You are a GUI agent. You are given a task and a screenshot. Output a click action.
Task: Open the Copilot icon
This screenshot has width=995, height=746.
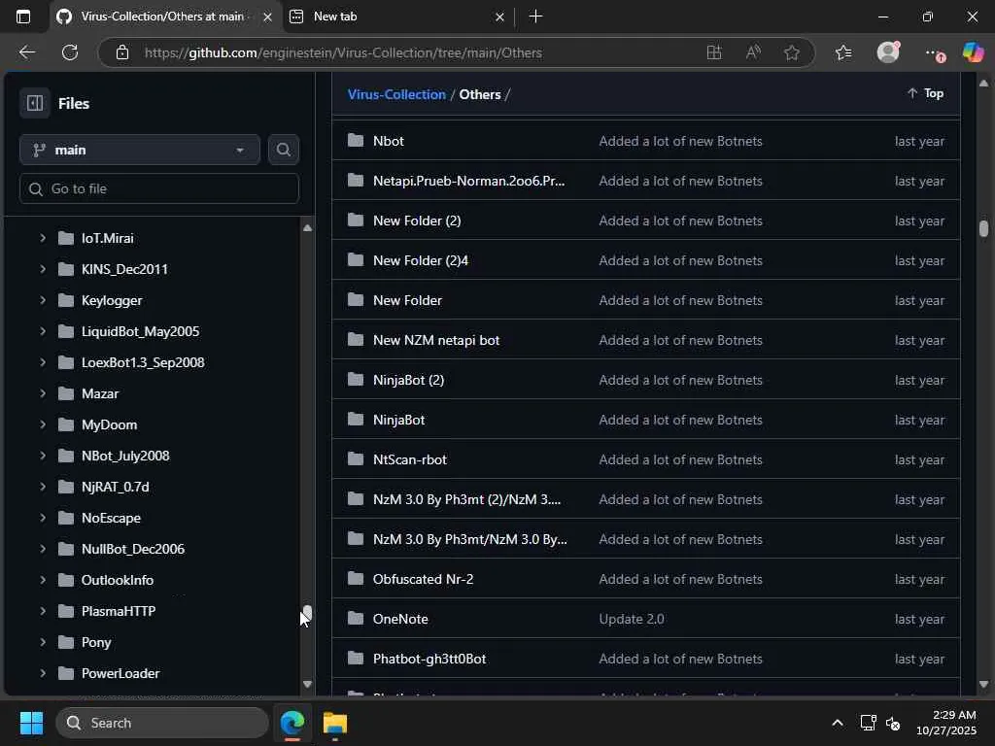point(973,52)
